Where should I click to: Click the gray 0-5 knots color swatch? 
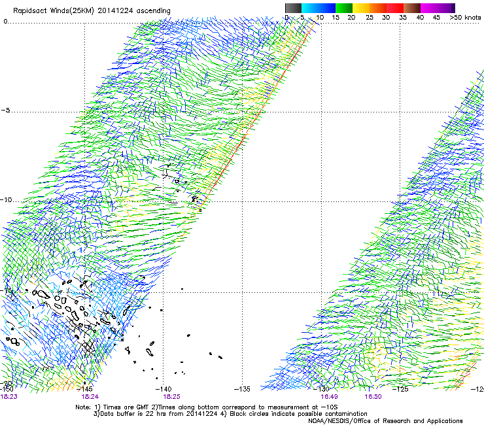click(293, 8)
